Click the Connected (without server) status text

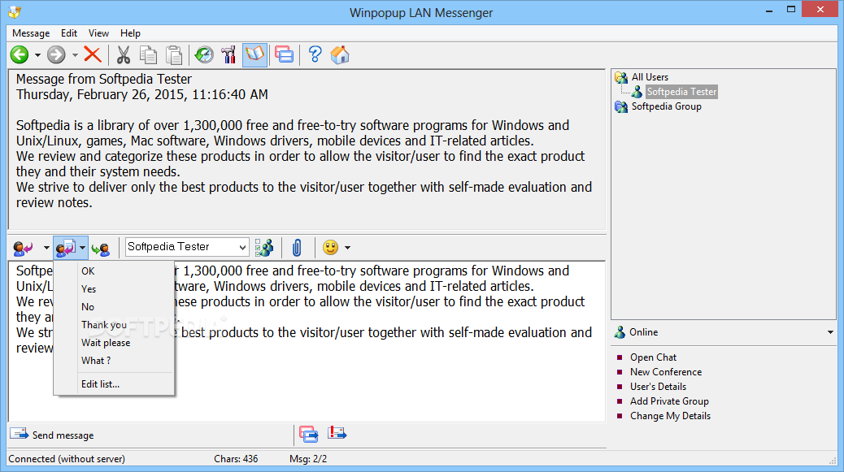pos(66,459)
